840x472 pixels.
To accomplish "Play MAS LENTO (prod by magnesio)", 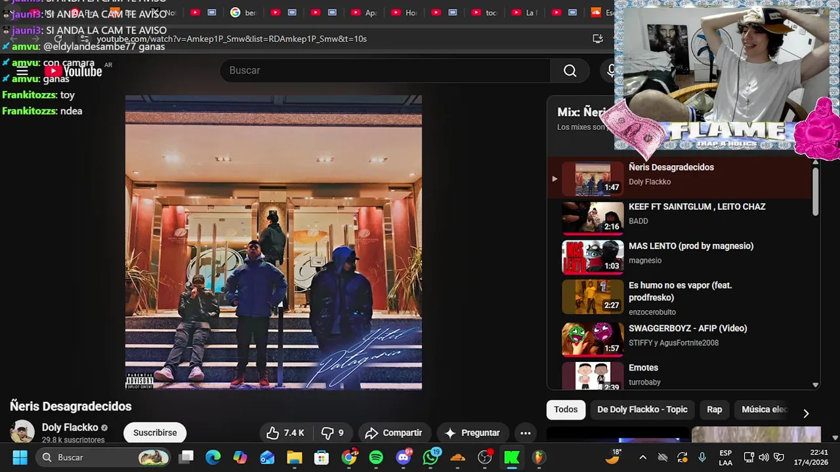I will click(680, 256).
